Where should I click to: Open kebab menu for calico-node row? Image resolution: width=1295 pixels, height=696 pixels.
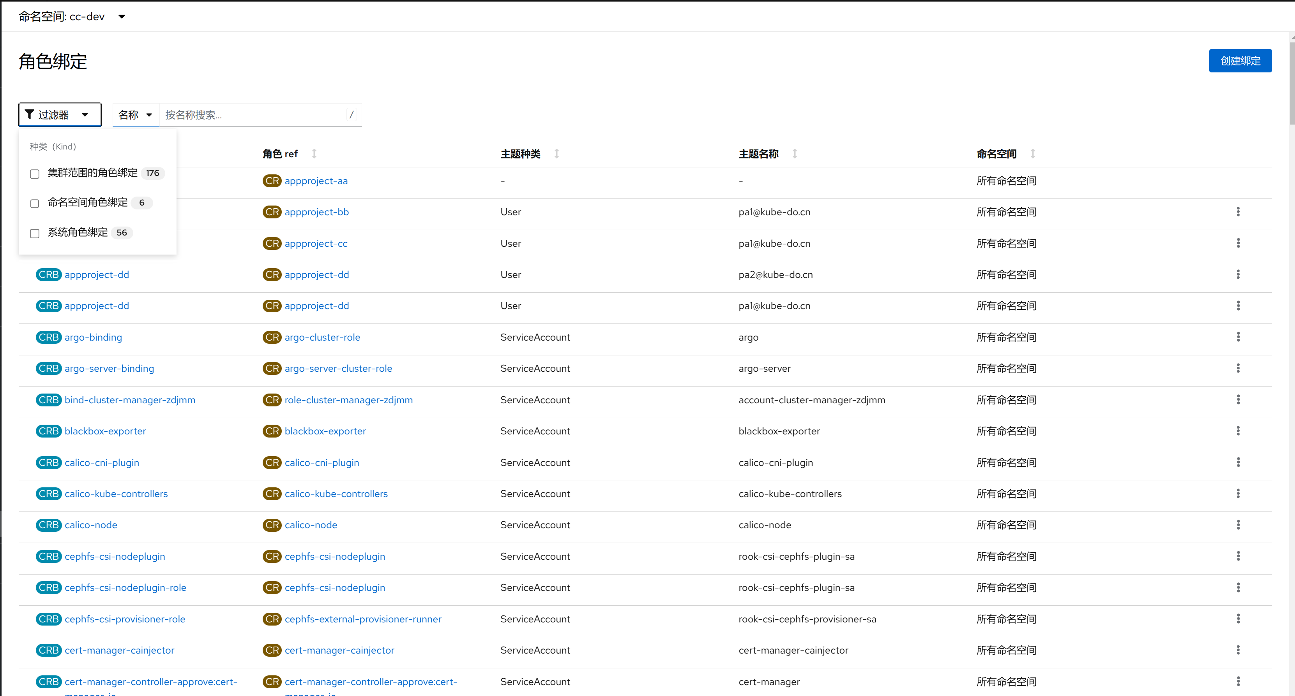click(x=1238, y=525)
